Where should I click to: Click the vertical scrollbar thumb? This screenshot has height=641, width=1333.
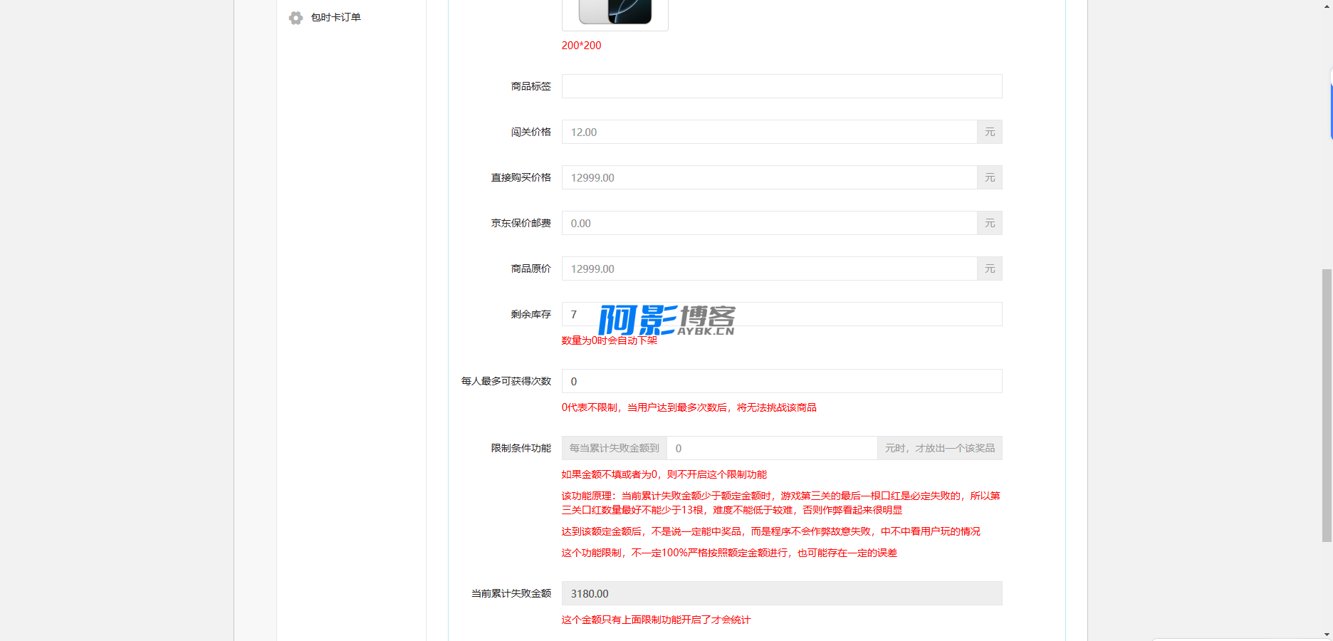(x=1327, y=405)
